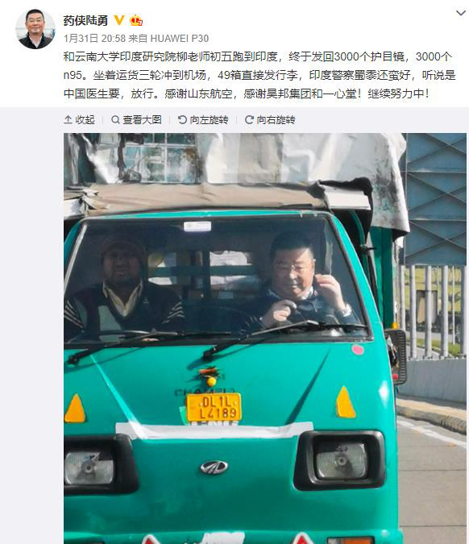Open the post options chevron menu
This screenshot has width=469, height=544.
pos(460,13)
